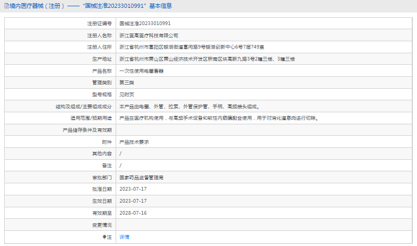Click the 管理类别 label
The image size is (417, 246).
[x=102, y=83]
